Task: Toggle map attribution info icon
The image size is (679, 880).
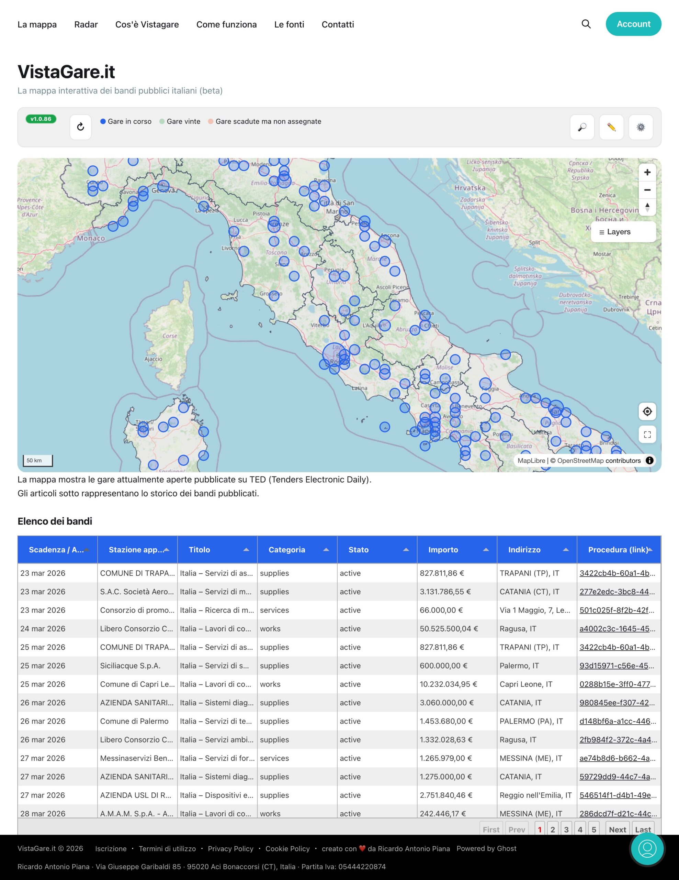Action: pyautogui.click(x=649, y=461)
